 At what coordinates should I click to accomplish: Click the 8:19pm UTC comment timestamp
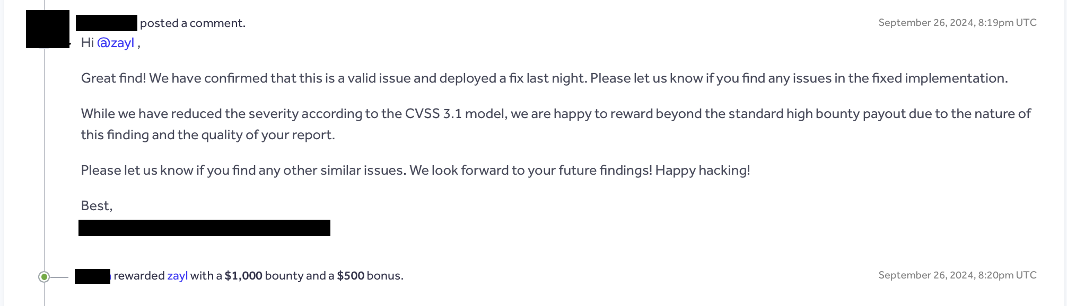(x=957, y=23)
